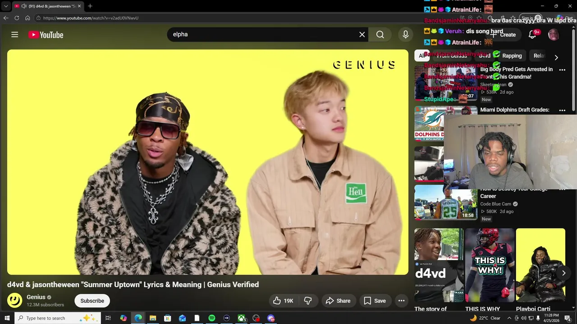Open Windows notification center
577x324 pixels.
pyautogui.click(x=568, y=318)
